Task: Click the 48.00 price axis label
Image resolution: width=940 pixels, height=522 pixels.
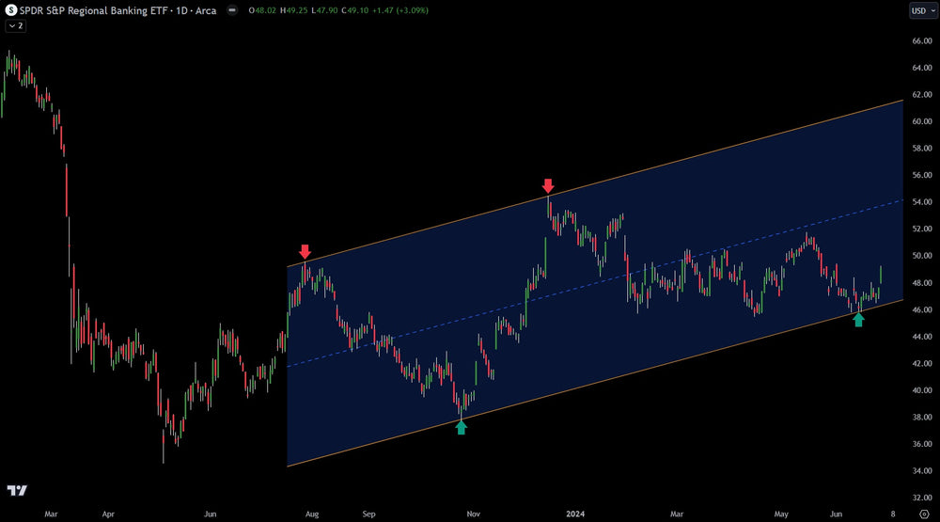Action: point(922,282)
